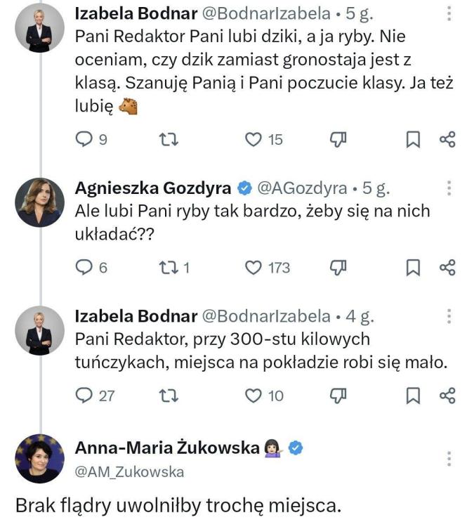View Anna-Maria Żukowska's profile picture
Screen dimensions: 474x527
(x=39, y=458)
